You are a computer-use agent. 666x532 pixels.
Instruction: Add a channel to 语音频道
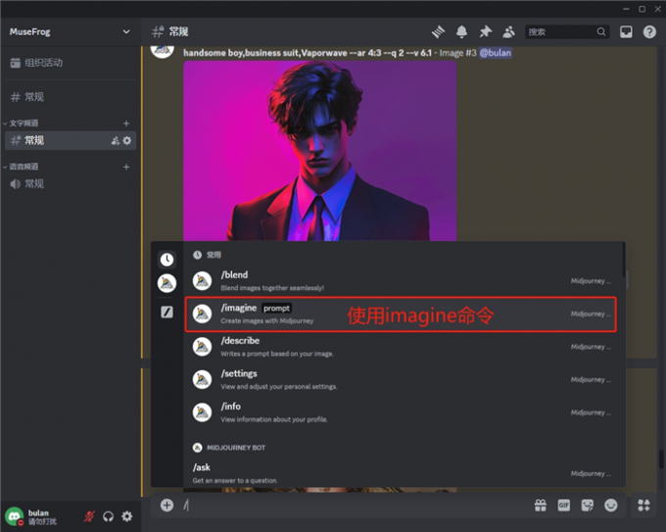click(x=126, y=167)
